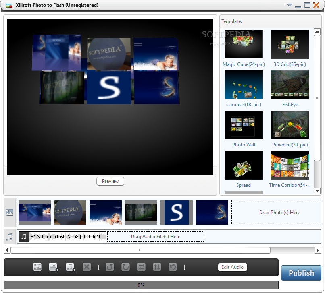This screenshot has width=325, height=293.
Task: Click the undo/reset arrow toolbar icon
Action: (173, 267)
